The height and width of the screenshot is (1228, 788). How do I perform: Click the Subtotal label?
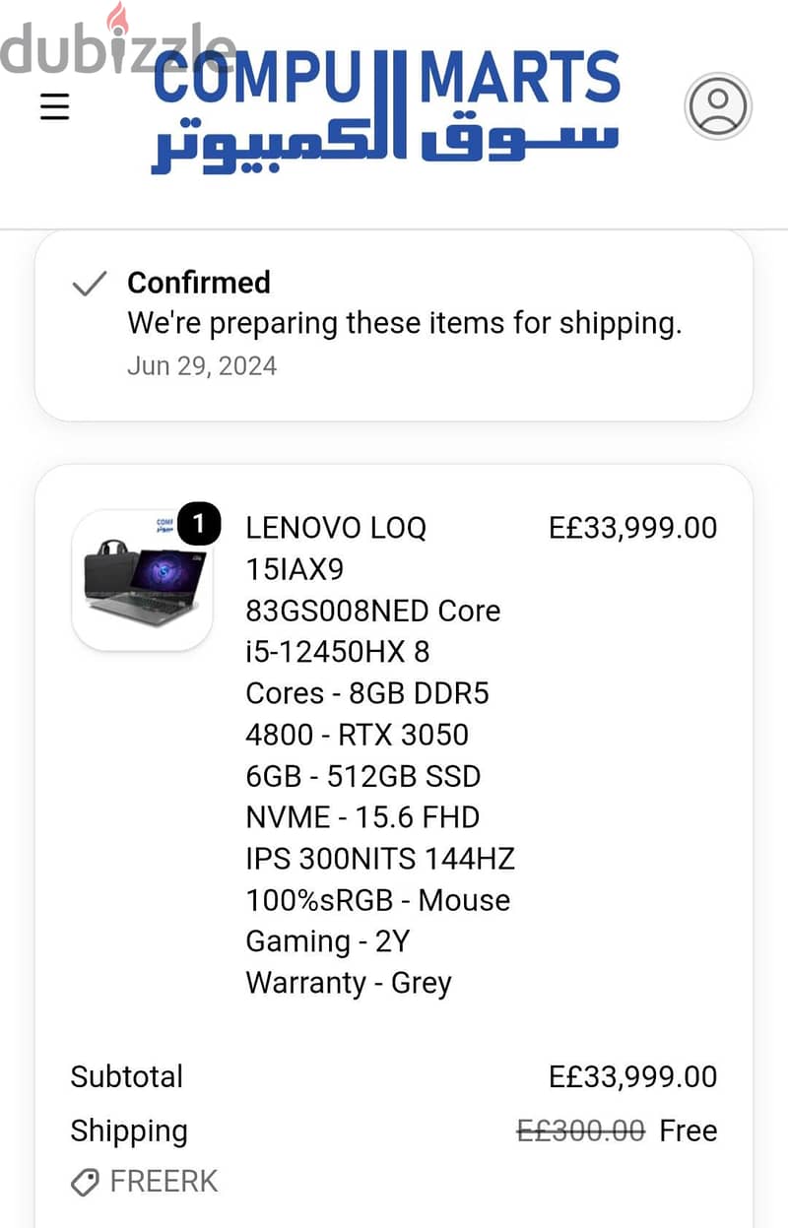click(127, 1076)
